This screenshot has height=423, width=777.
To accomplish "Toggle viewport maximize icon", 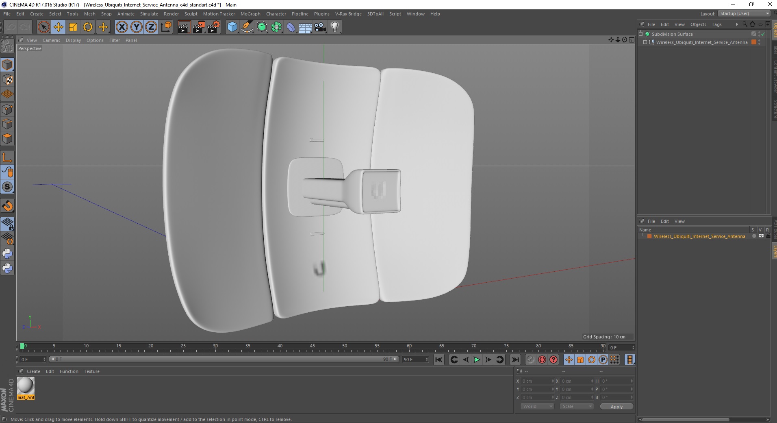I will coord(632,40).
